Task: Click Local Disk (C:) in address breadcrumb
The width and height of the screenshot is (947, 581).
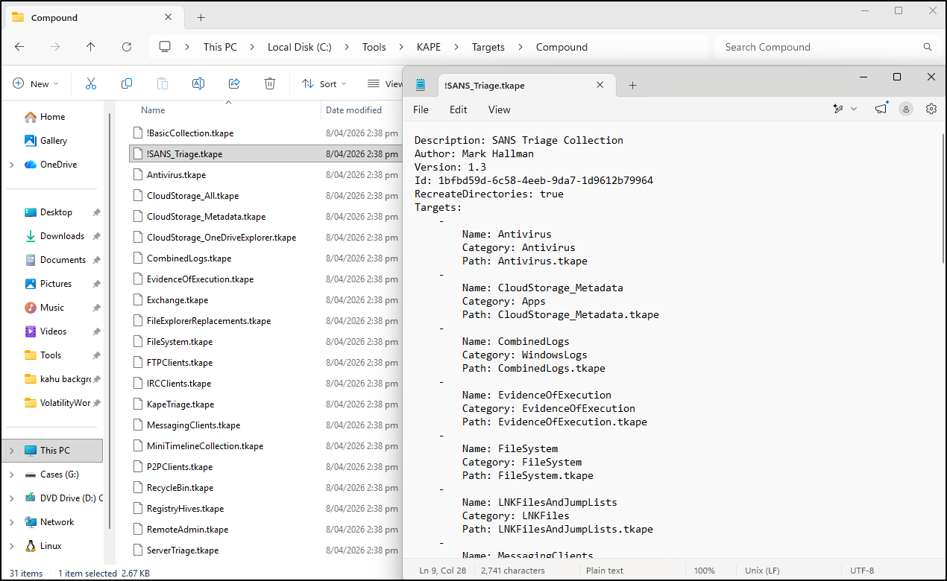Action: click(x=300, y=47)
